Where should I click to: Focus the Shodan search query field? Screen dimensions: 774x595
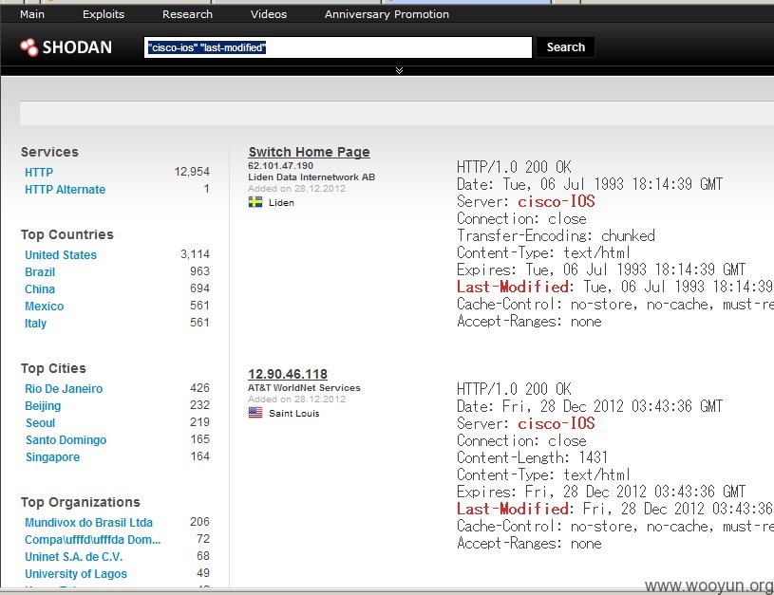338,47
